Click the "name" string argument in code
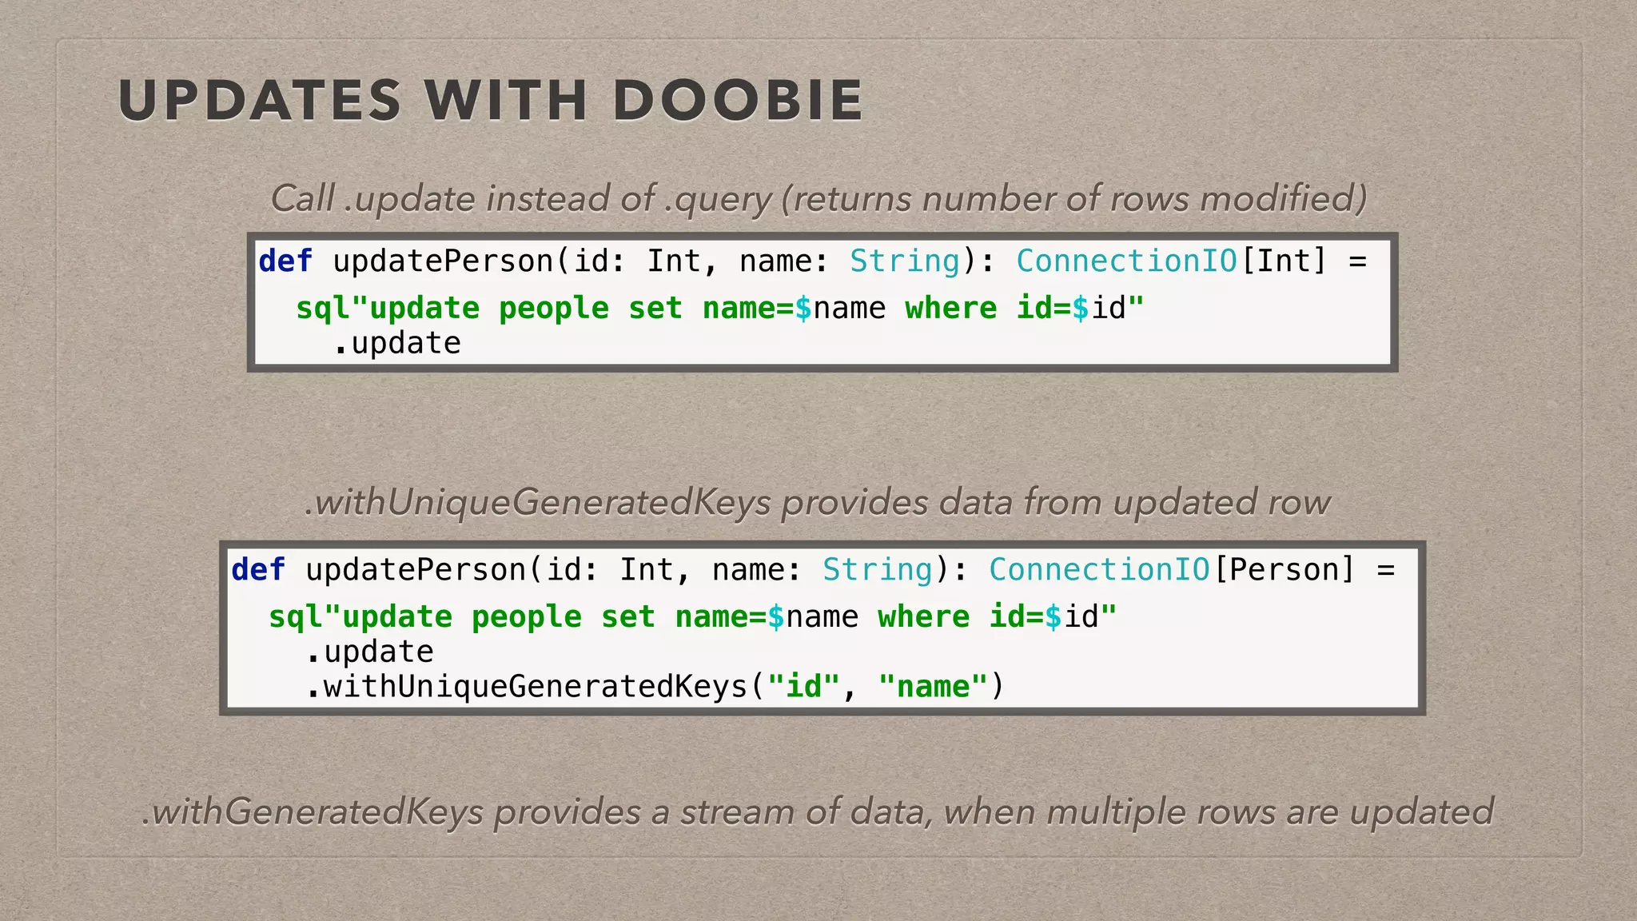The width and height of the screenshot is (1637, 921). point(933,687)
